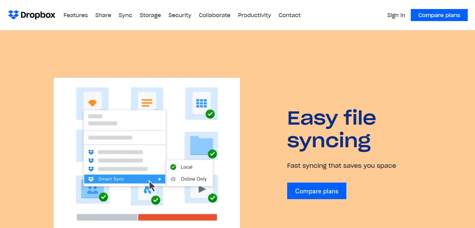
Task: Expand the Smart Sync submenu arrow
Action: click(x=160, y=179)
